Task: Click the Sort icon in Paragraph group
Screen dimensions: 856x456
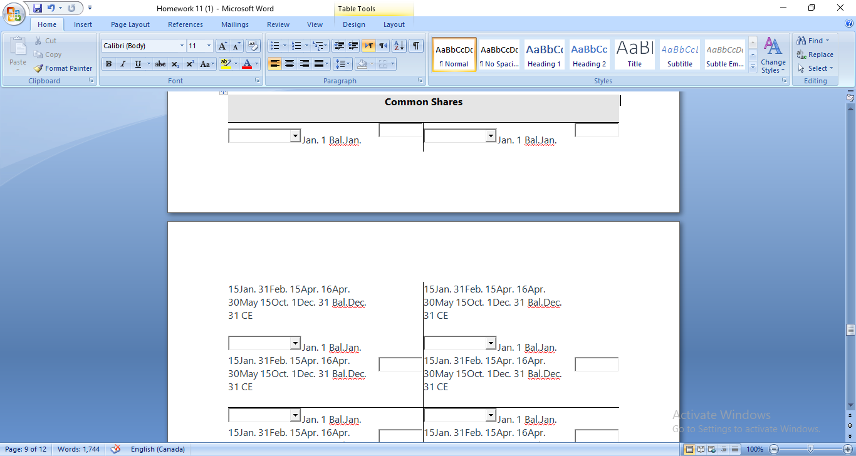Action: tap(399, 45)
